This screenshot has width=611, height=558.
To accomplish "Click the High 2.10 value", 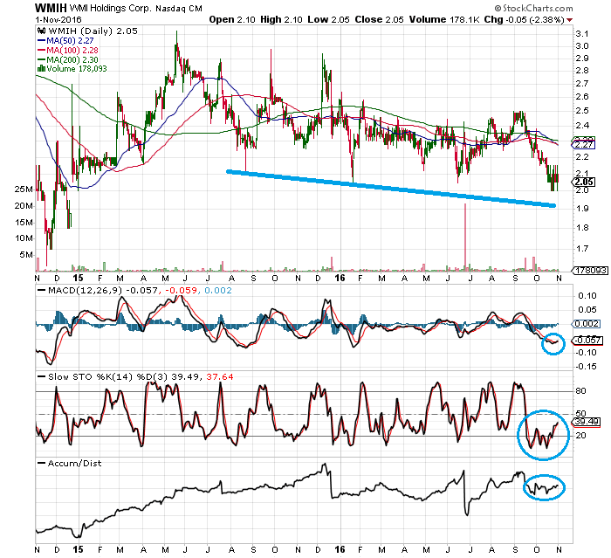I will (x=281, y=19).
